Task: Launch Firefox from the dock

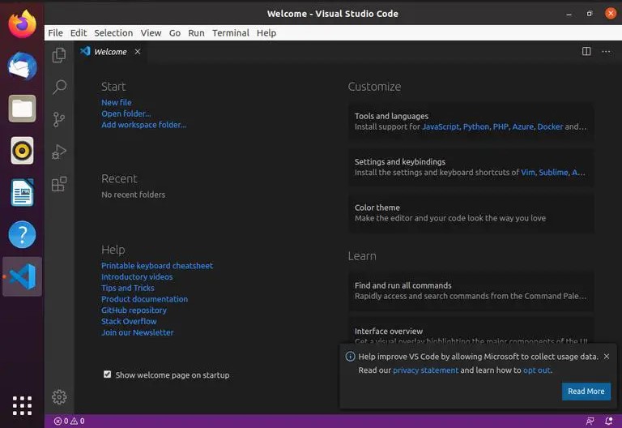Action: [22, 24]
